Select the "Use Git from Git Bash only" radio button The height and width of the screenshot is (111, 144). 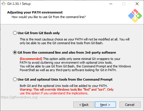[15, 33]
